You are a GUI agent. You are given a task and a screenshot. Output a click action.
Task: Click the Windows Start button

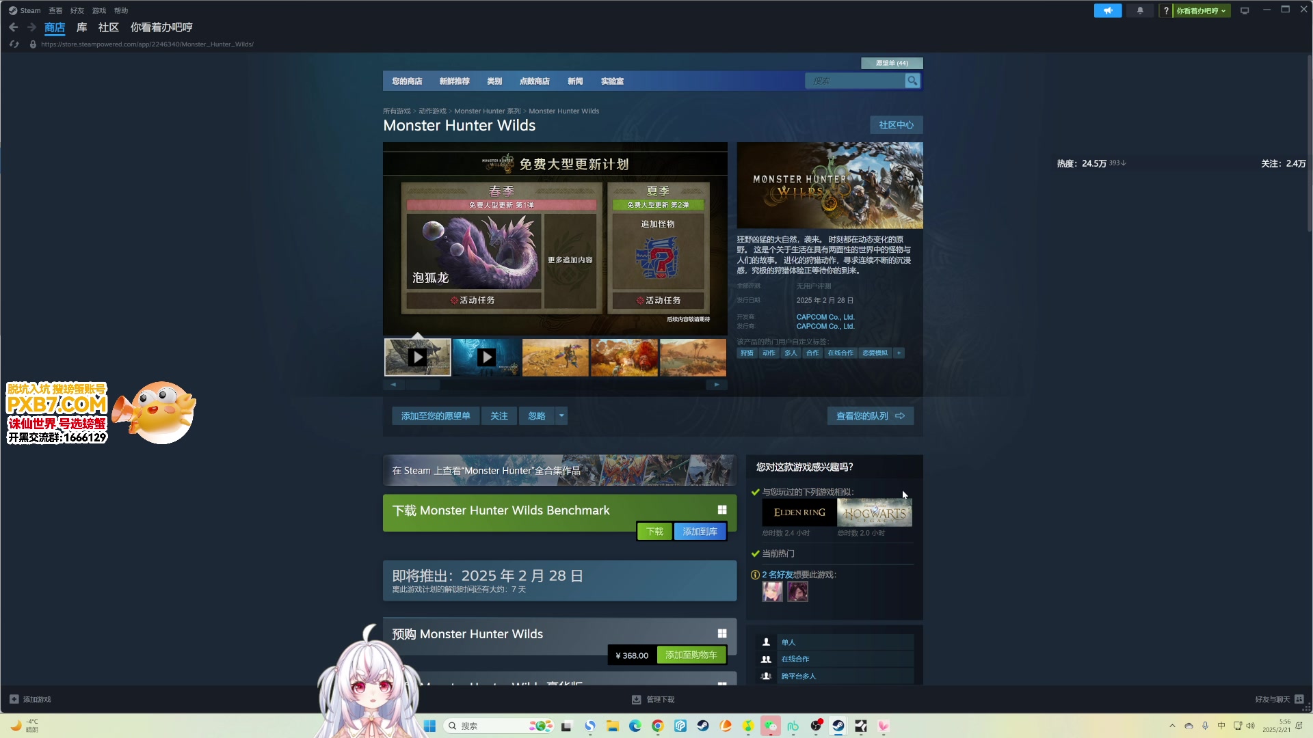pos(429,726)
